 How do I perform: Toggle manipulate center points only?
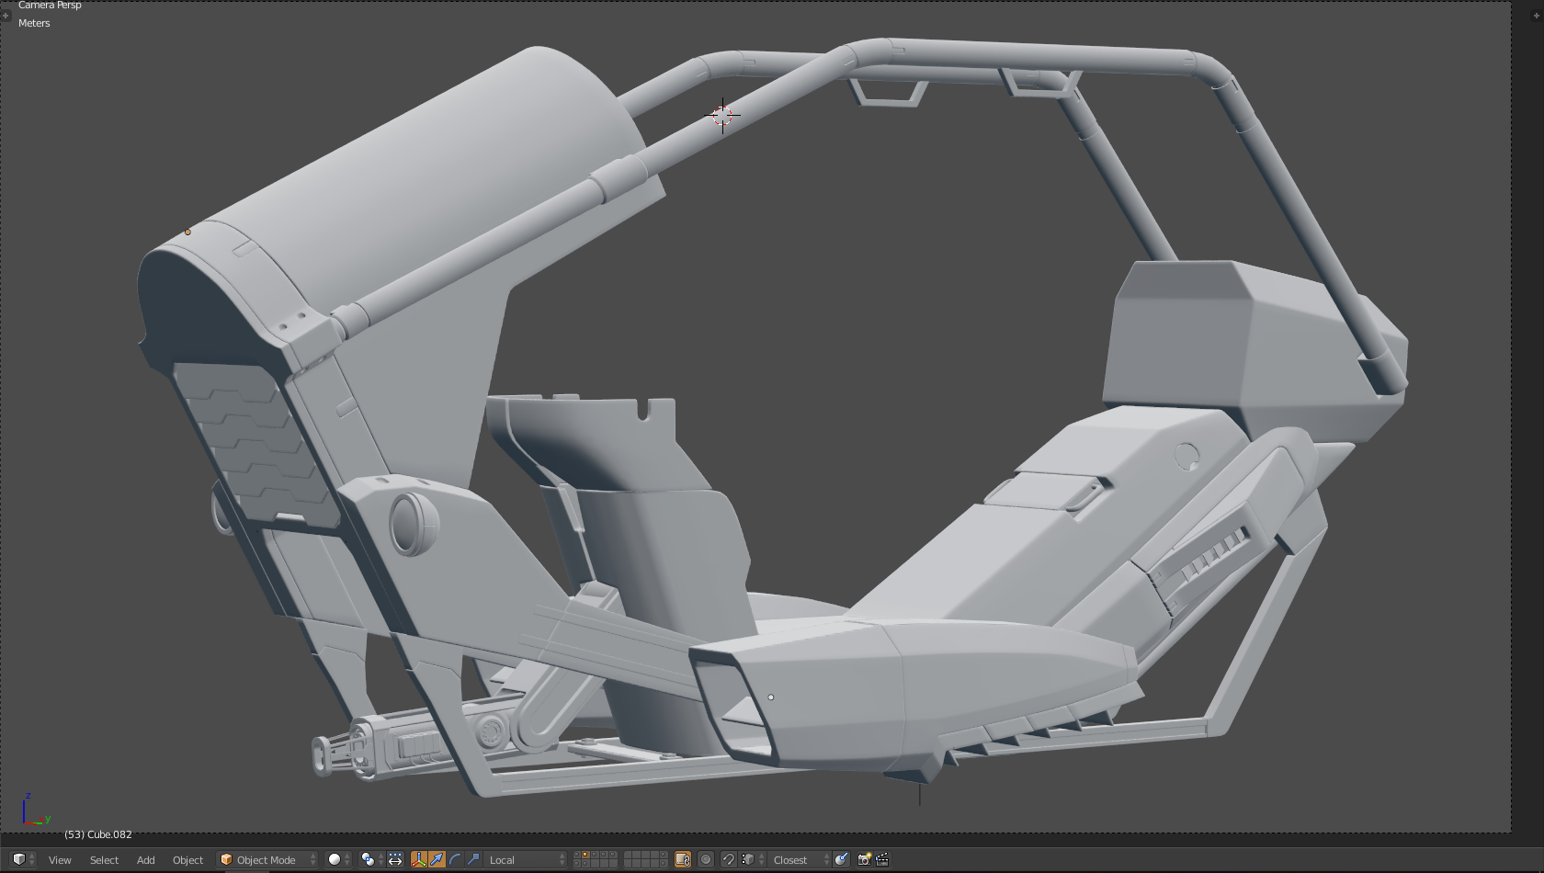395,860
